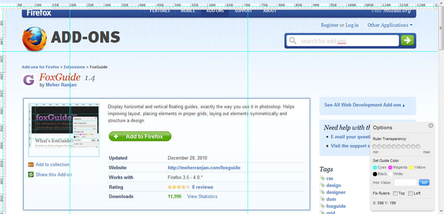Image resolution: width=444 pixels, height=214 pixels.
Task: Click the Visit the support site link
Action: point(350,146)
